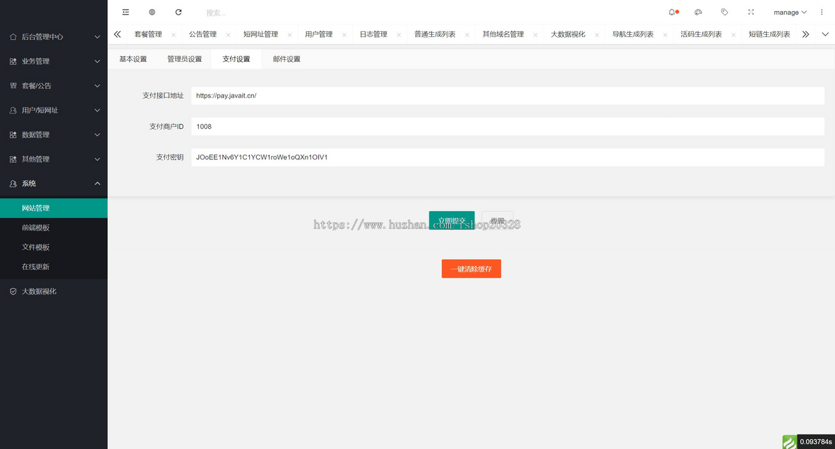
Task: Open the 短链生成列表 page tab
Action: (769, 34)
